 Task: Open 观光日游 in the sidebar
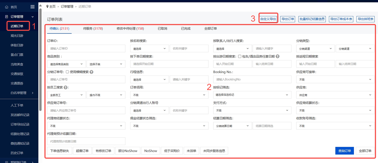click(x=17, y=36)
